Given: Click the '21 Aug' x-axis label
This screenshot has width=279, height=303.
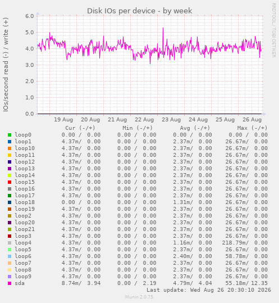Looking at the screenshot, I should coord(117,120).
